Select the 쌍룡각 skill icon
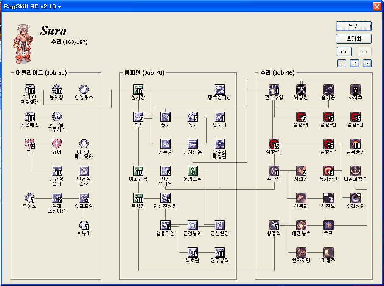Viewport: 384px width, 286px height. click(274, 225)
